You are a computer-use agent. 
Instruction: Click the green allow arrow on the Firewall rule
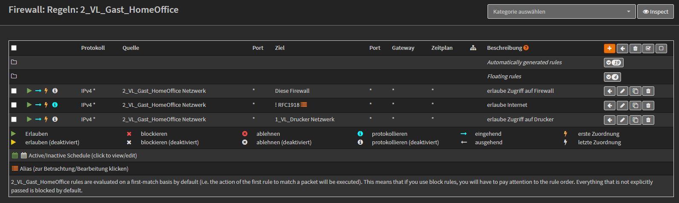coord(29,91)
